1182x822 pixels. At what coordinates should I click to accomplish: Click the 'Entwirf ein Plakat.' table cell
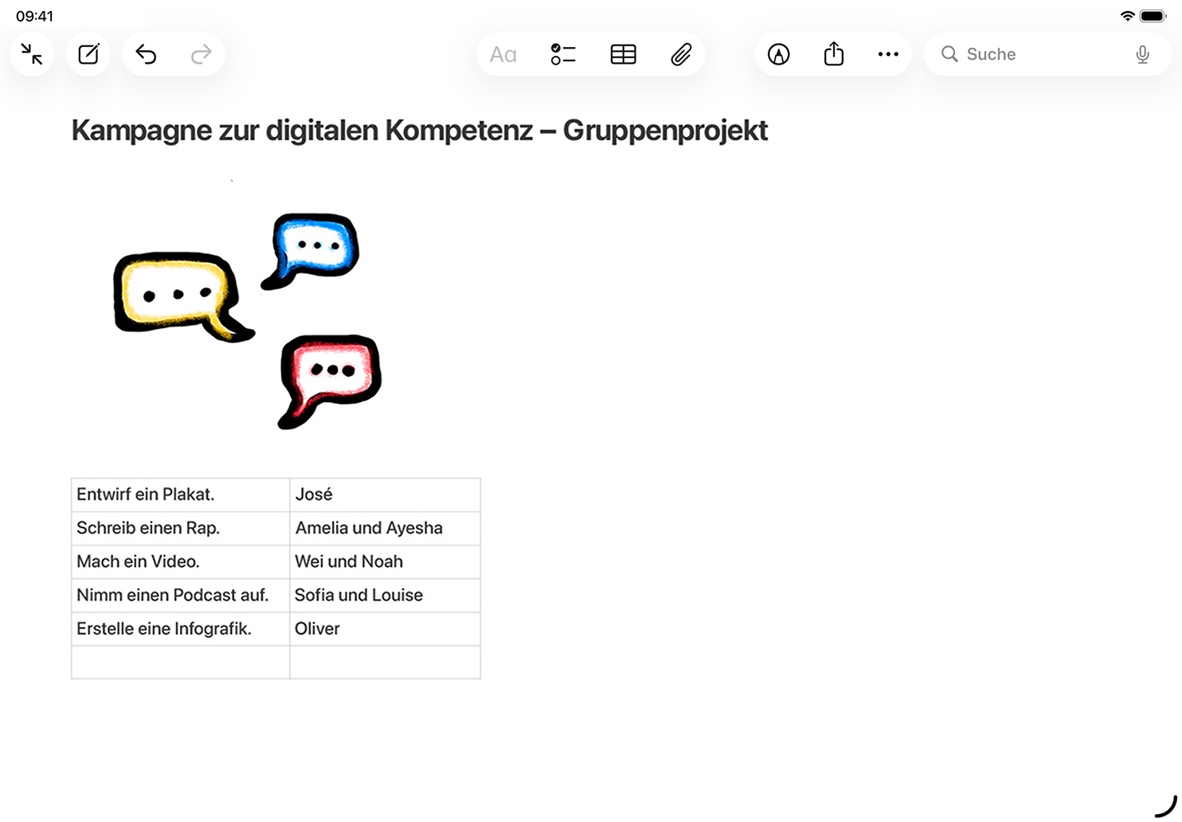pyautogui.click(x=180, y=495)
